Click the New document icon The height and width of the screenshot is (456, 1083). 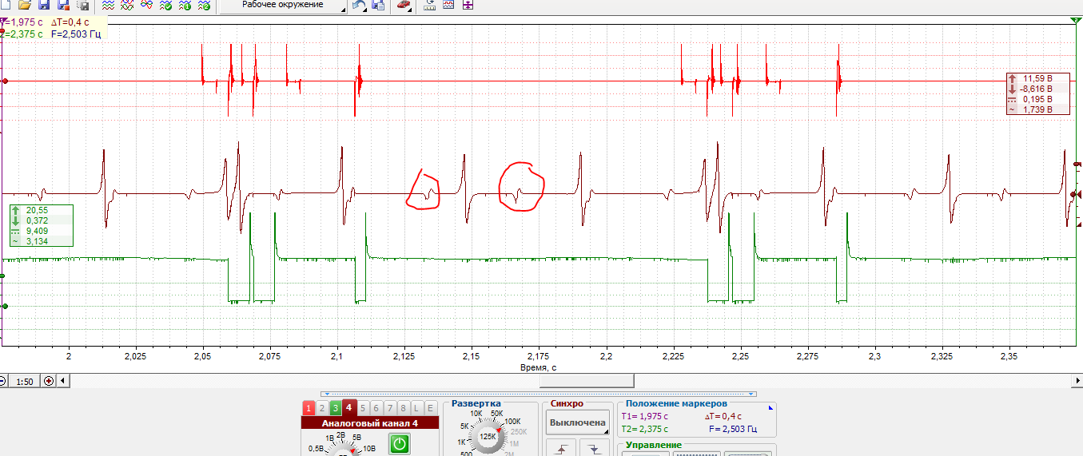tap(5, 5)
